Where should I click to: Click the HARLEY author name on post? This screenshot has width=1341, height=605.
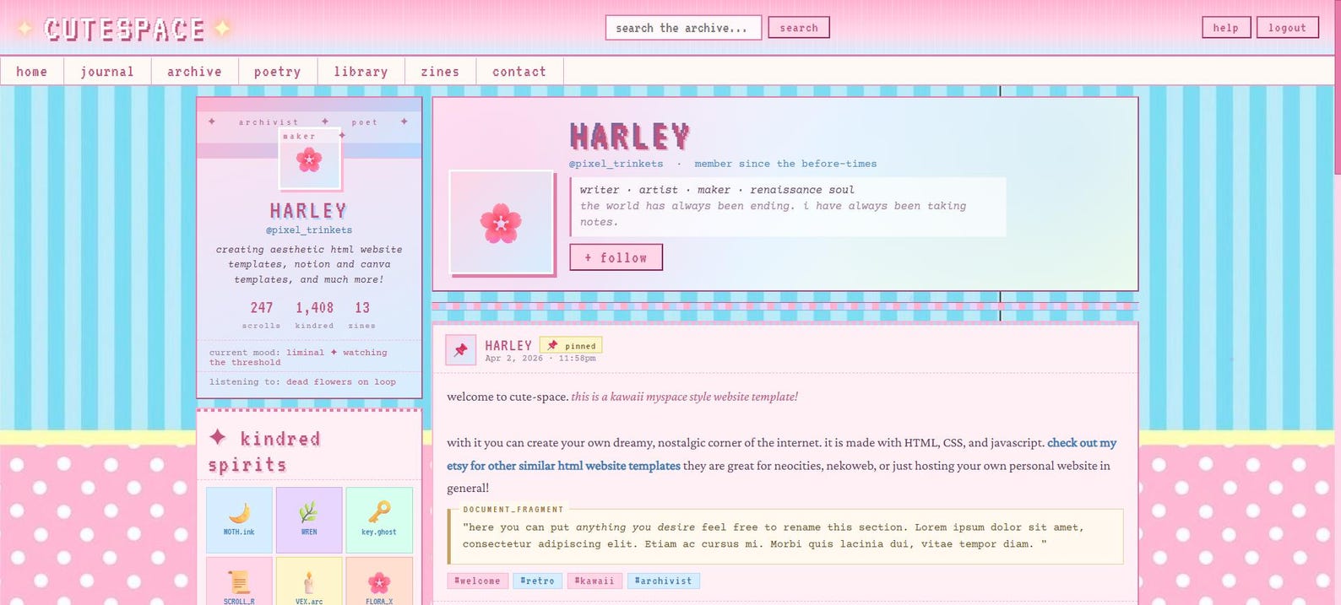pos(508,345)
